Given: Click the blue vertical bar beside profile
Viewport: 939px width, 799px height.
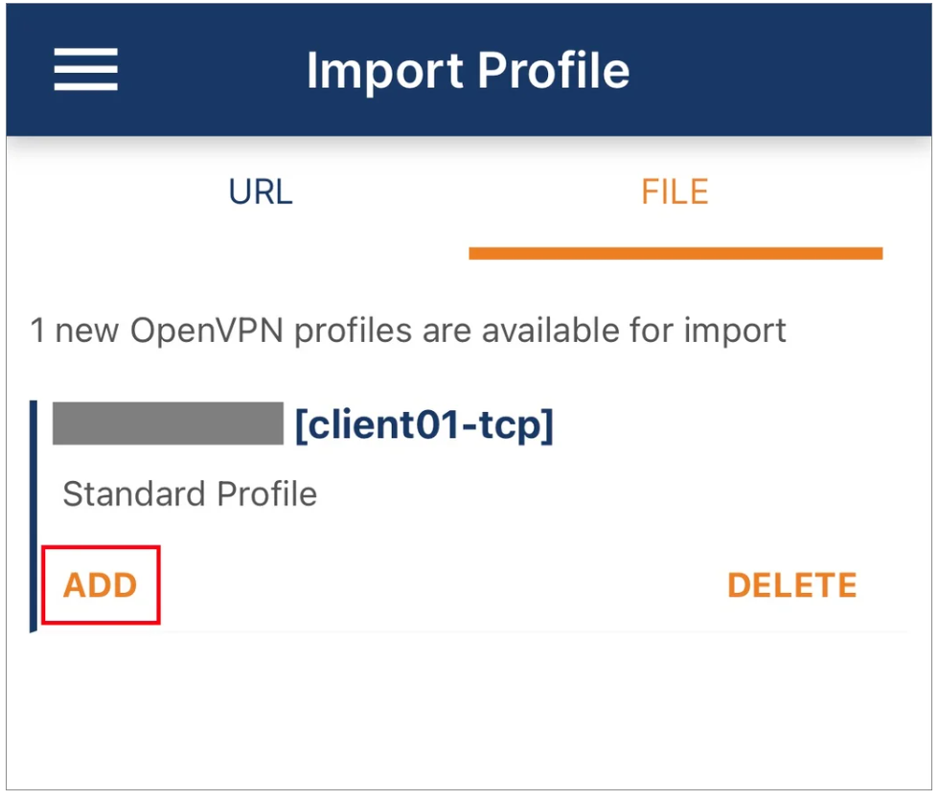Looking at the screenshot, I should (x=34, y=516).
